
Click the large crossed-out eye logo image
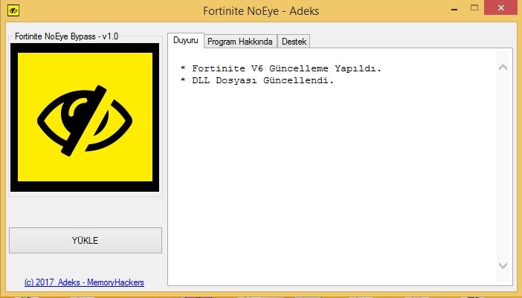[85, 117]
